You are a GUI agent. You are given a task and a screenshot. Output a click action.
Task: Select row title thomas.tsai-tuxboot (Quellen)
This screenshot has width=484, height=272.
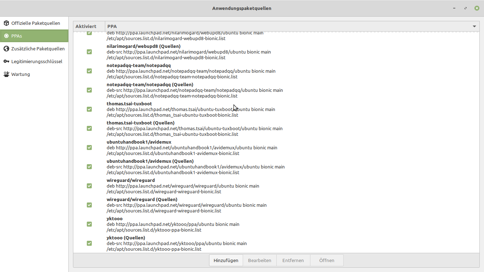point(141,123)
